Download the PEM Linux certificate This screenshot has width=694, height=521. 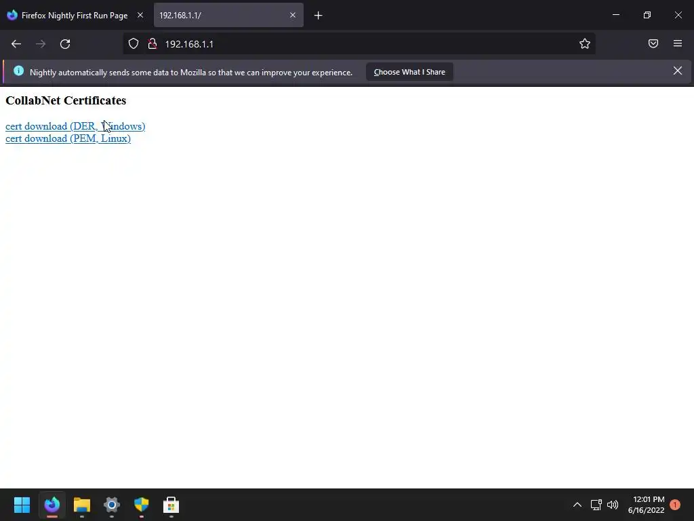coord(68,138)
